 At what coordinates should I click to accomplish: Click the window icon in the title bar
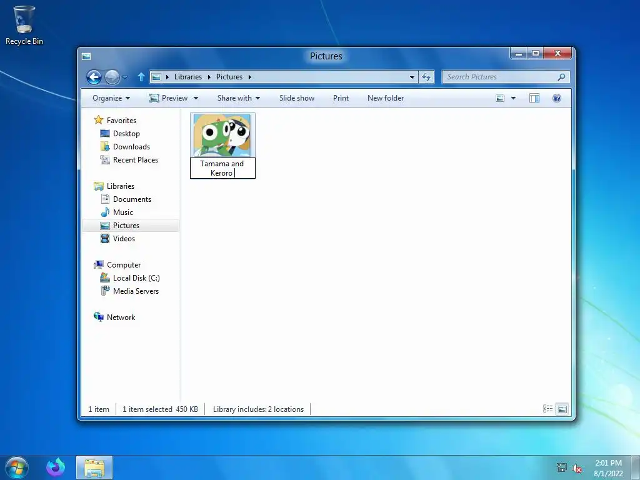(86, 56)
